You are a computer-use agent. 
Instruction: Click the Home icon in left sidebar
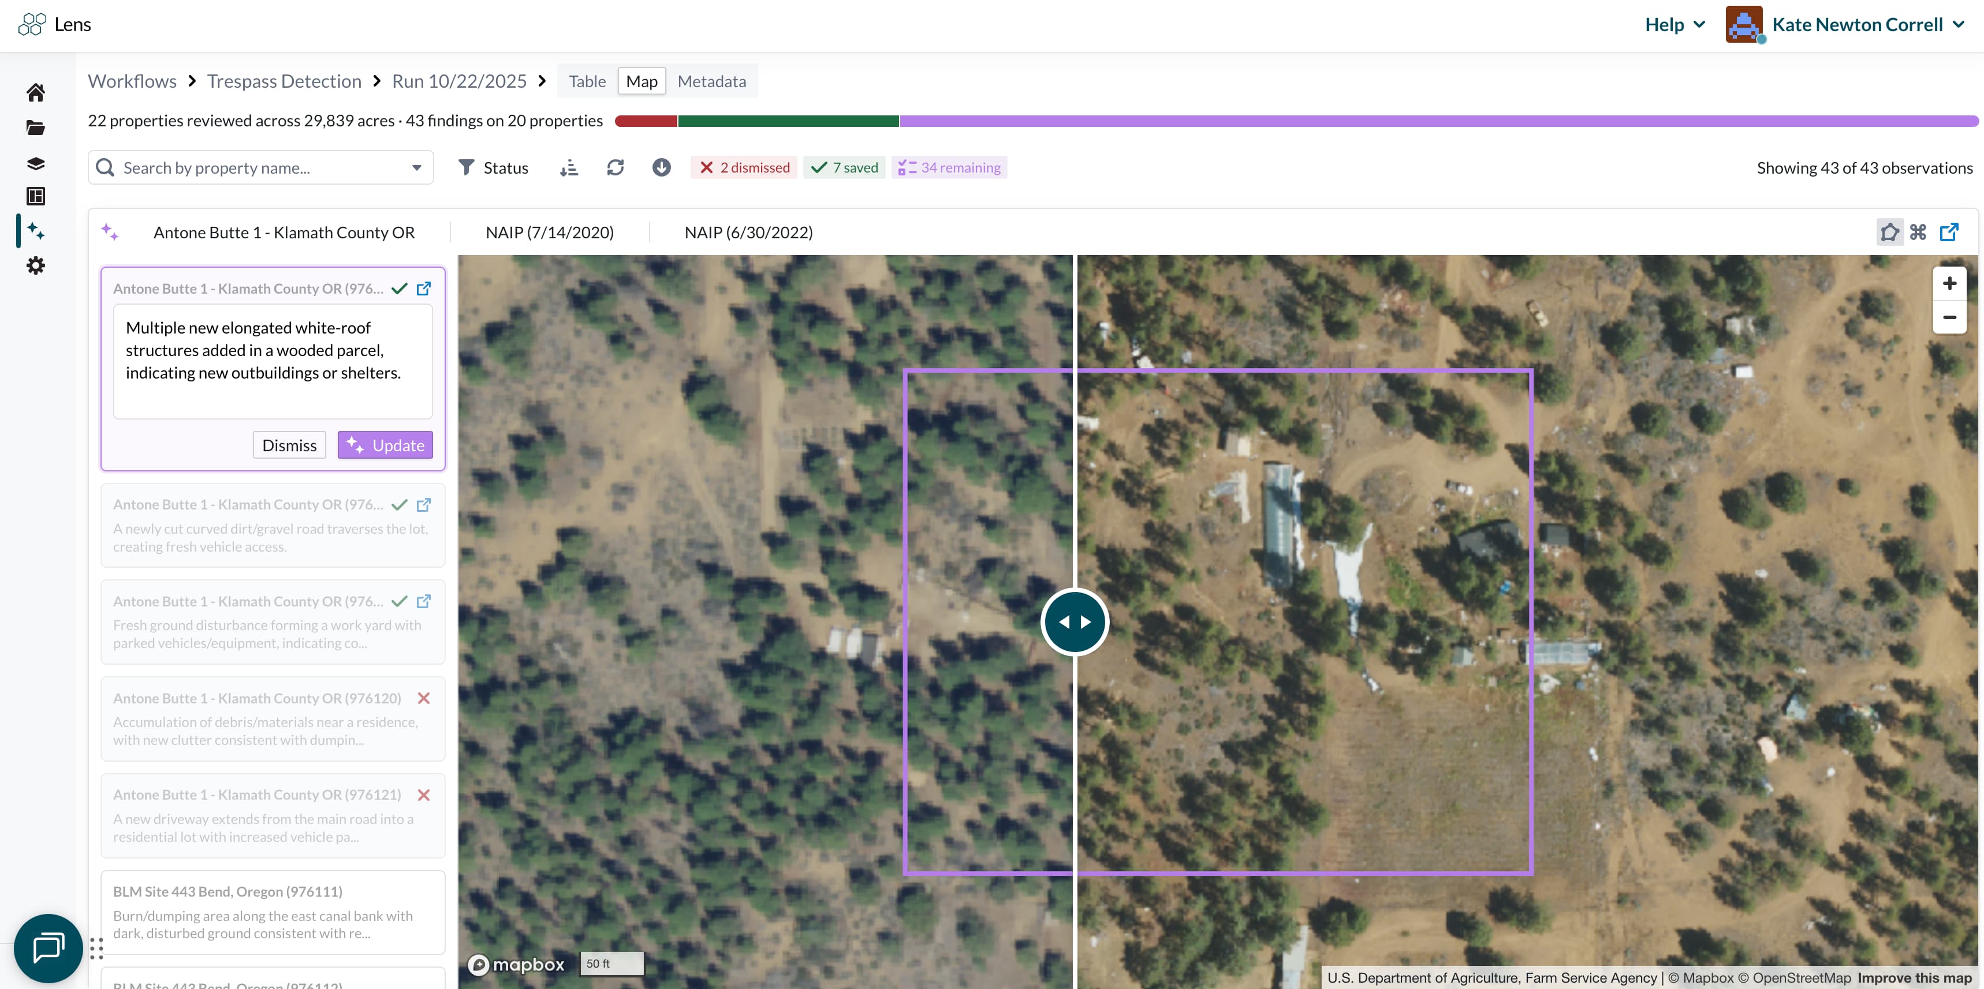[35, 92]
